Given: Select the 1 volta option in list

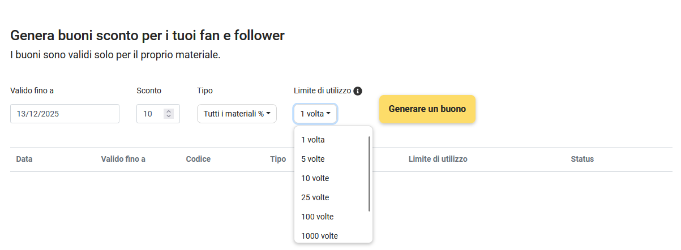Looking at the screenshot, I should (313, 140).
